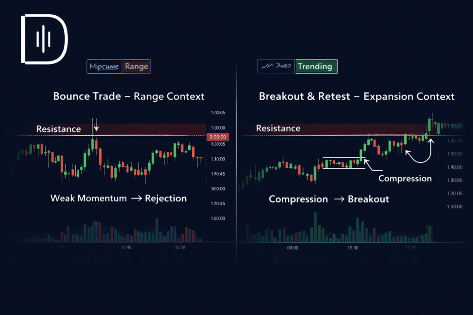Click the green 1.10:00 price label
Screen dimensions: 473x315
tap(455, 125)
